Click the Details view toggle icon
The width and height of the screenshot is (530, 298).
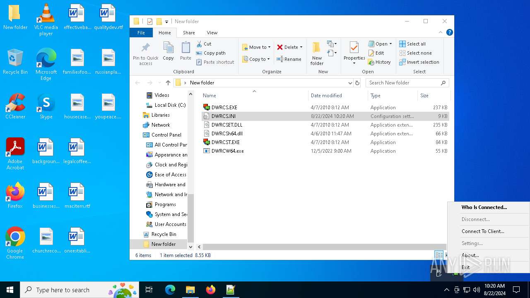pyautogui.click(x=438, y=255)
